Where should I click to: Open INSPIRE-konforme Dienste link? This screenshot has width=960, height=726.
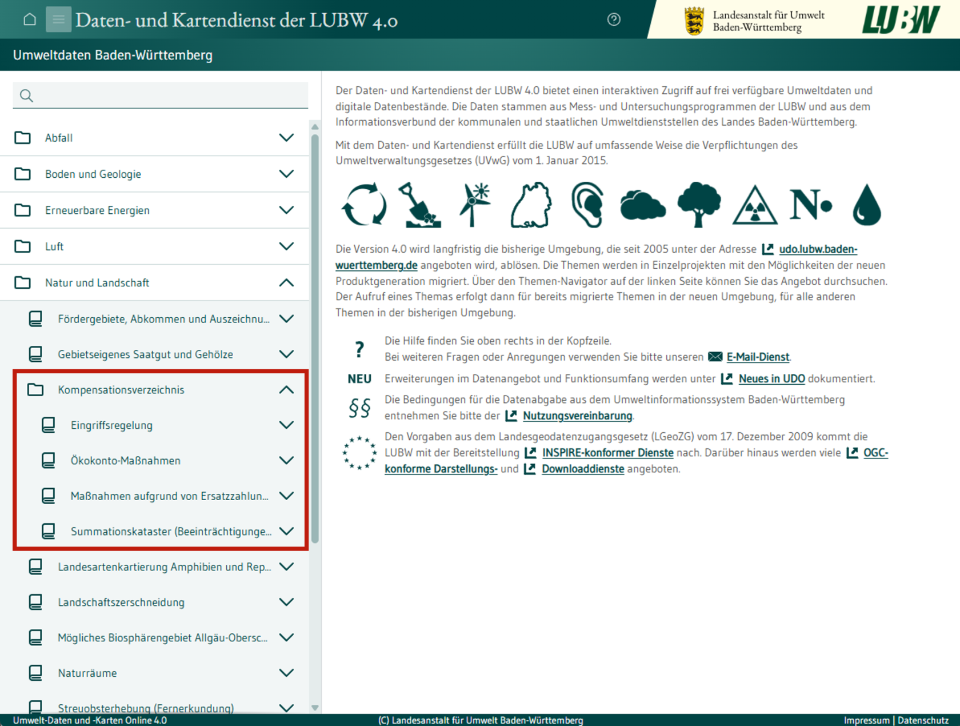click(607, 453)
